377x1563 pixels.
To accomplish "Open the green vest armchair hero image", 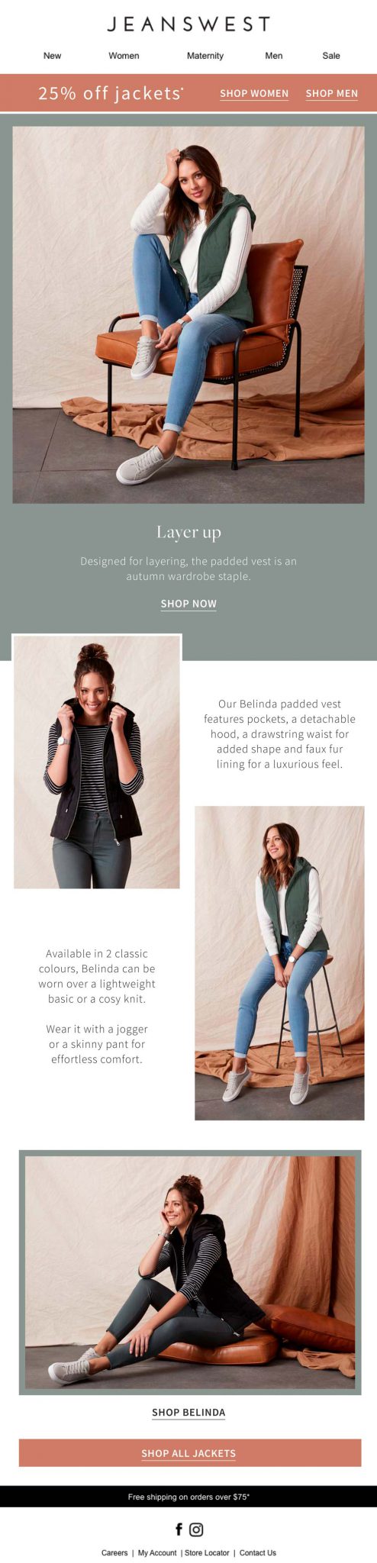I will 188,314.
